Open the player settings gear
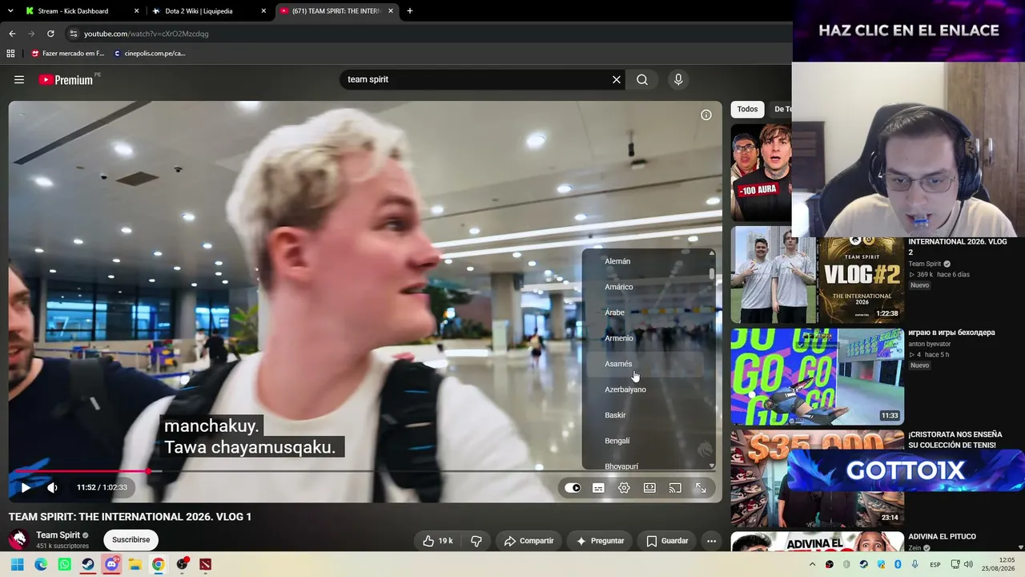Viewport: 1025px width, 577px height. point(624,487)
